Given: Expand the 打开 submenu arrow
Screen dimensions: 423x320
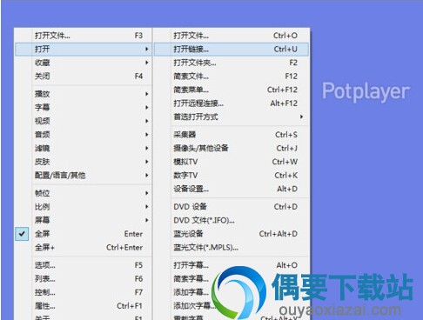Looking at the screenshot, I should (147, 49).
